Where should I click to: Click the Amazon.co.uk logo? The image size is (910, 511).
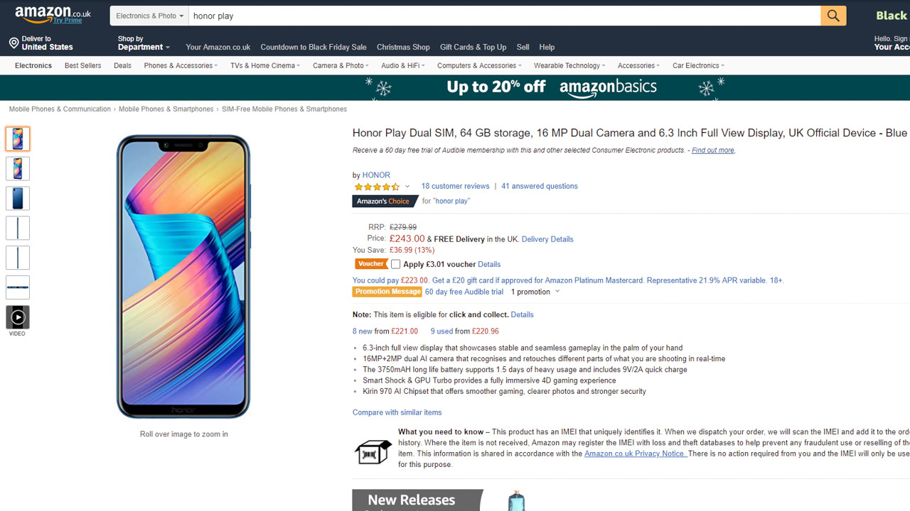click(x=53, y=14)
